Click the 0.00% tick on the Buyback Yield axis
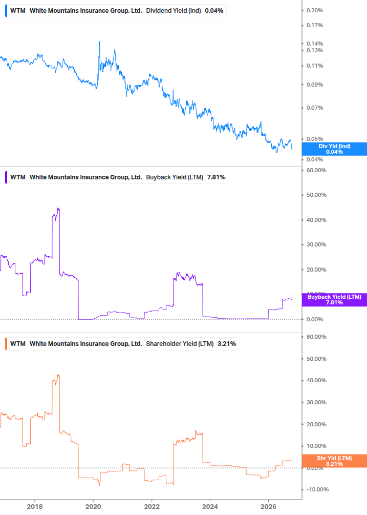Screen dimensions: 367x515 315,320
